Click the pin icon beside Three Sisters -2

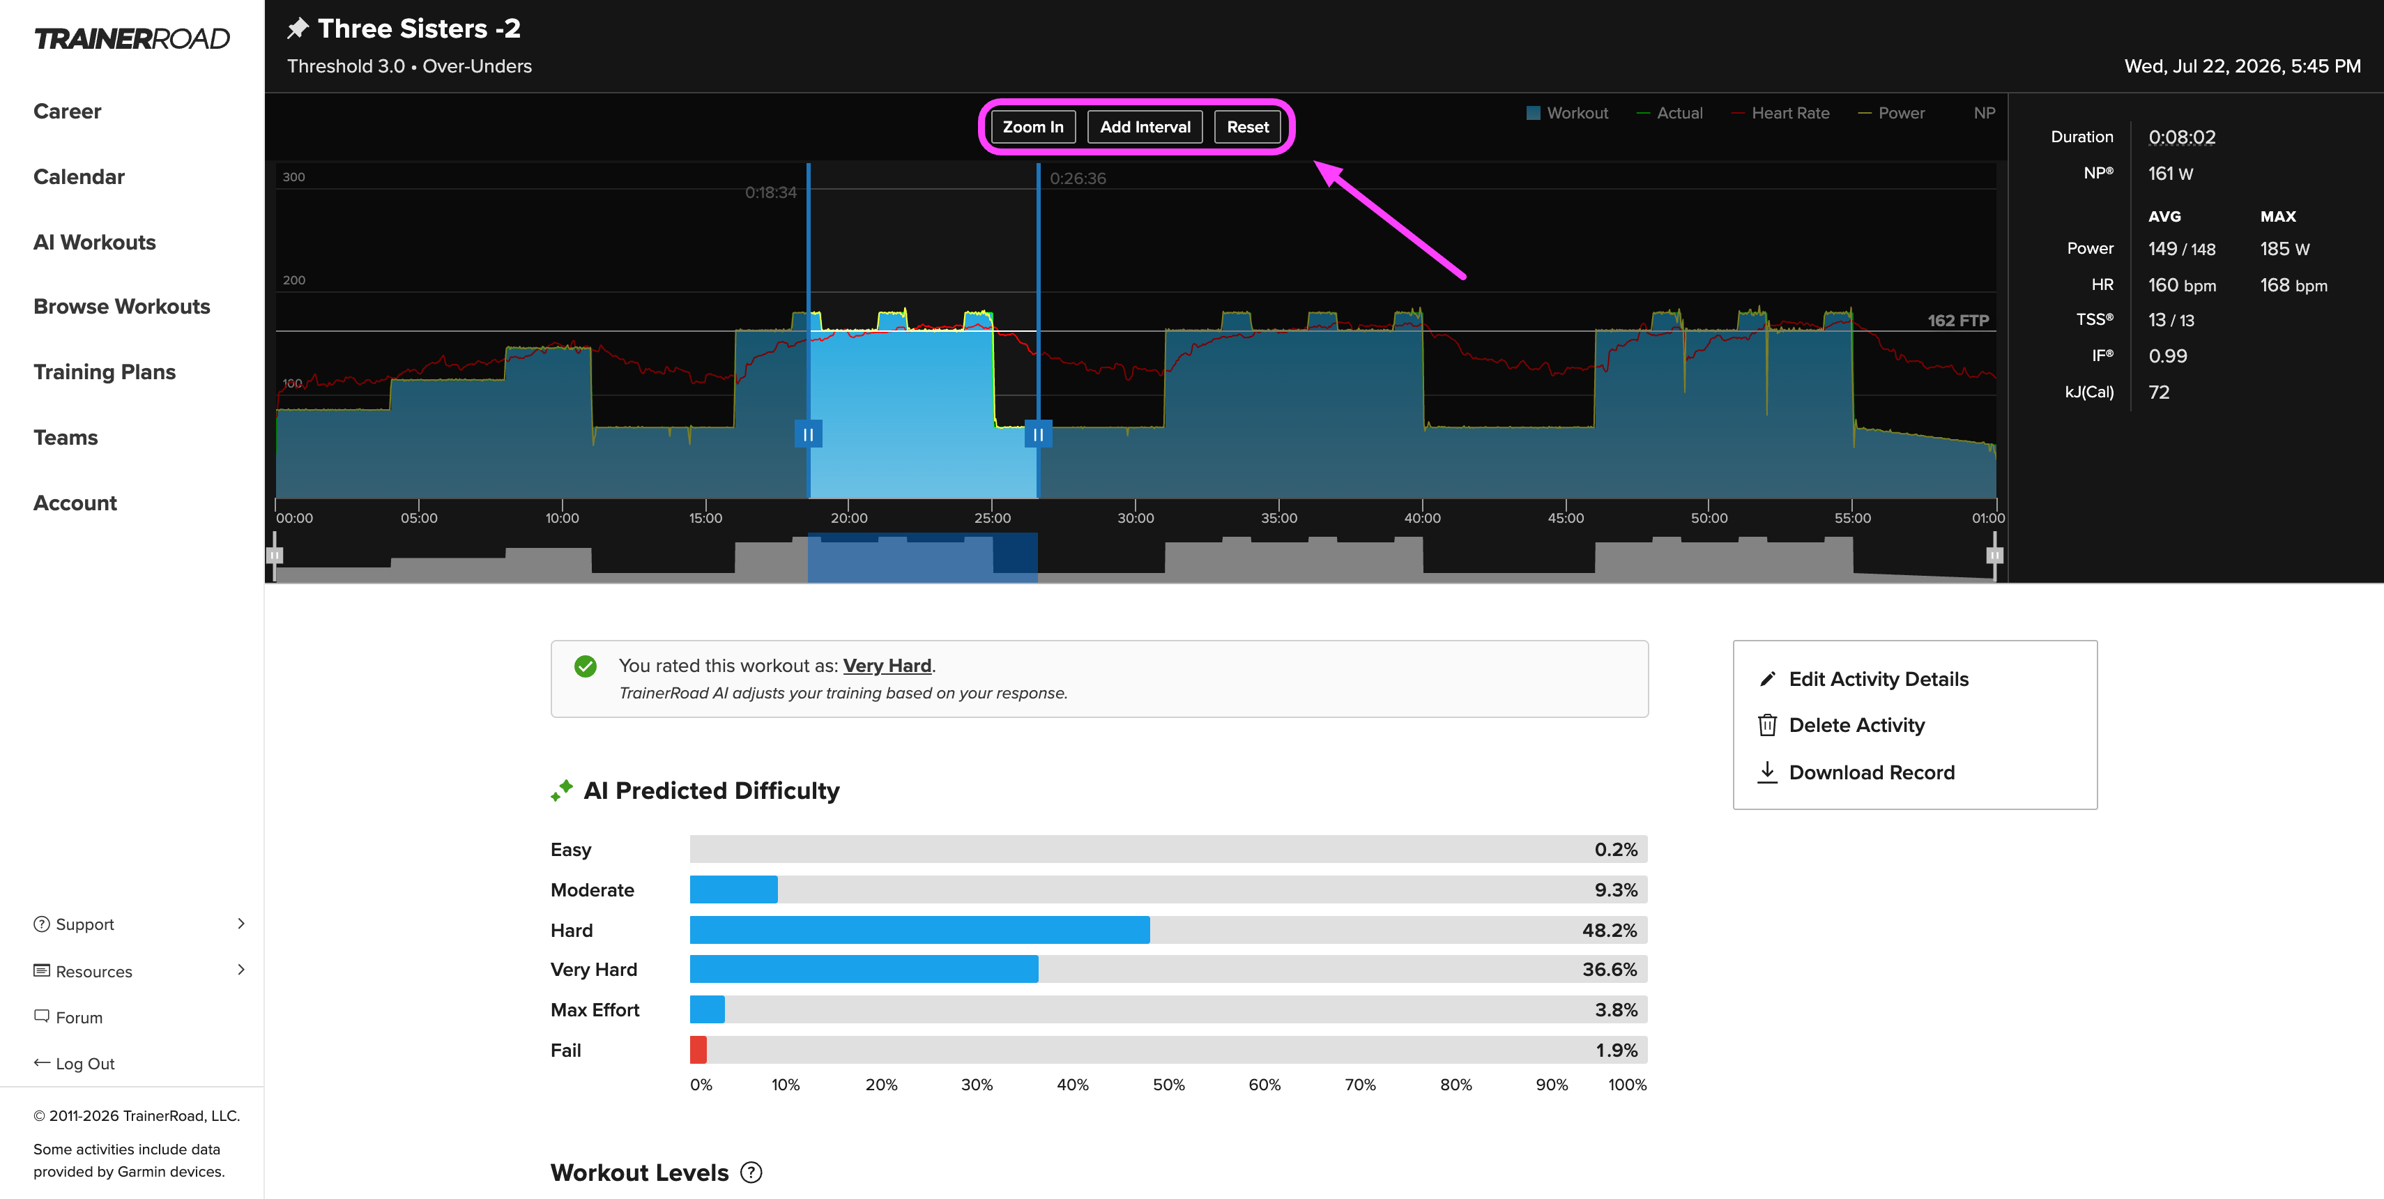[297, 29]
